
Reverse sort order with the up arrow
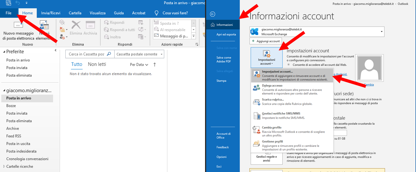(154, 65)
